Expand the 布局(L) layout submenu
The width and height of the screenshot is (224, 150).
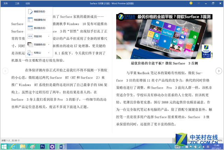39,53
